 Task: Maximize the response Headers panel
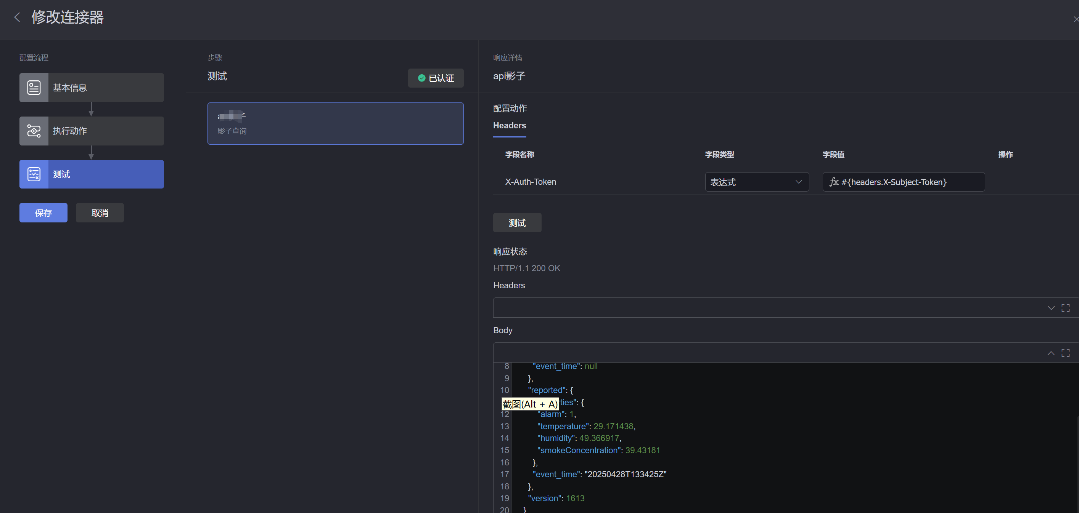pyautogui.click(x=1065, y=308)
